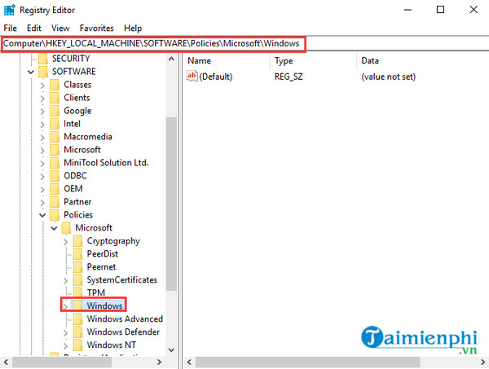Expand the Partner key

click(x=42, y=203)
